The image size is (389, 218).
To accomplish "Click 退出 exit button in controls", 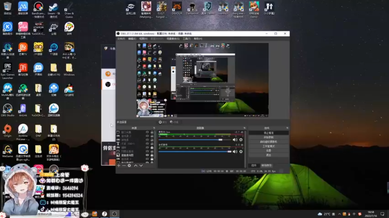I will tap(268, 155).
